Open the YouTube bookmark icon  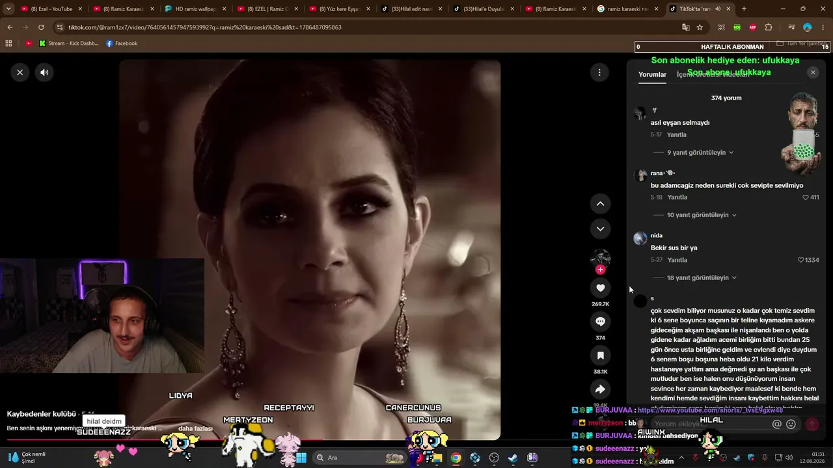click(29, 44)
